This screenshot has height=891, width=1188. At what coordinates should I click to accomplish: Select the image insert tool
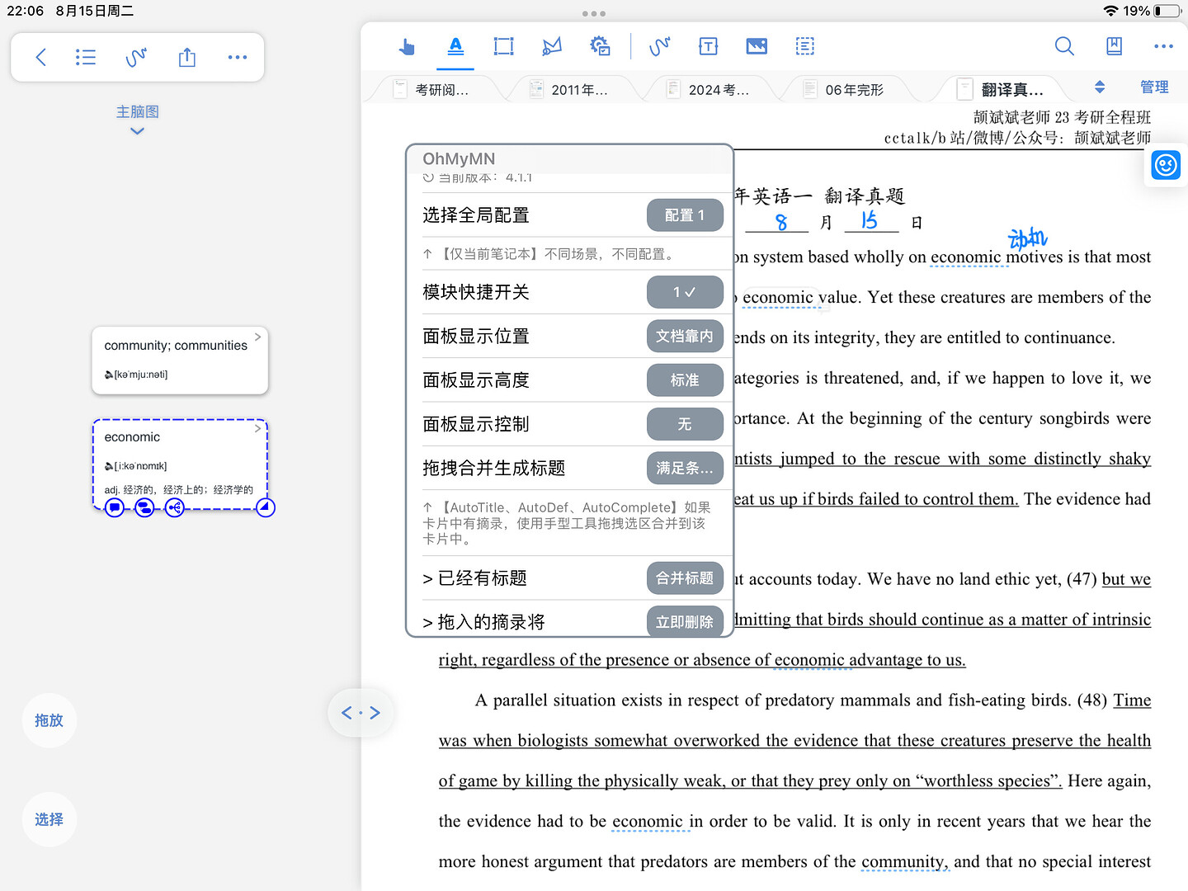(757, 46)
